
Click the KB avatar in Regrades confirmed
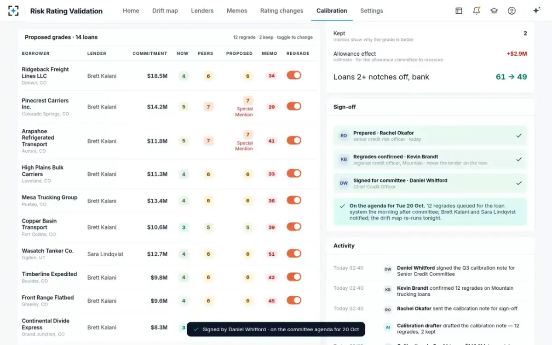click(344, 160)
